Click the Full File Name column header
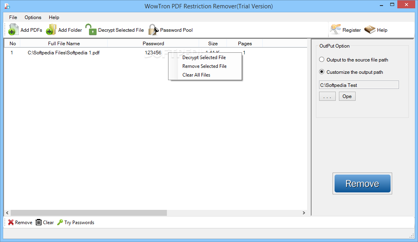This screenshot has height=242, width=418. pos(64,43)
